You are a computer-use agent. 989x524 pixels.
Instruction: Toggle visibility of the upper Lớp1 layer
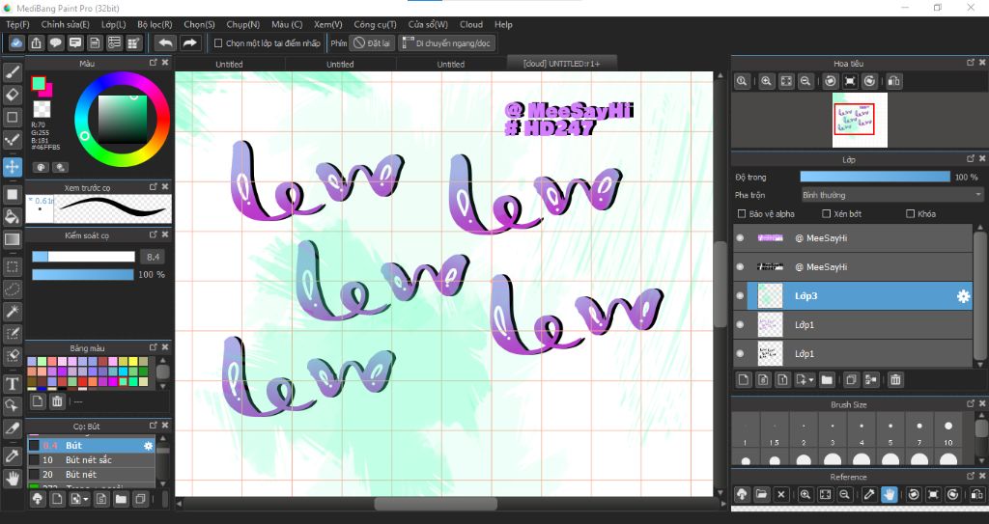point(740,325)
